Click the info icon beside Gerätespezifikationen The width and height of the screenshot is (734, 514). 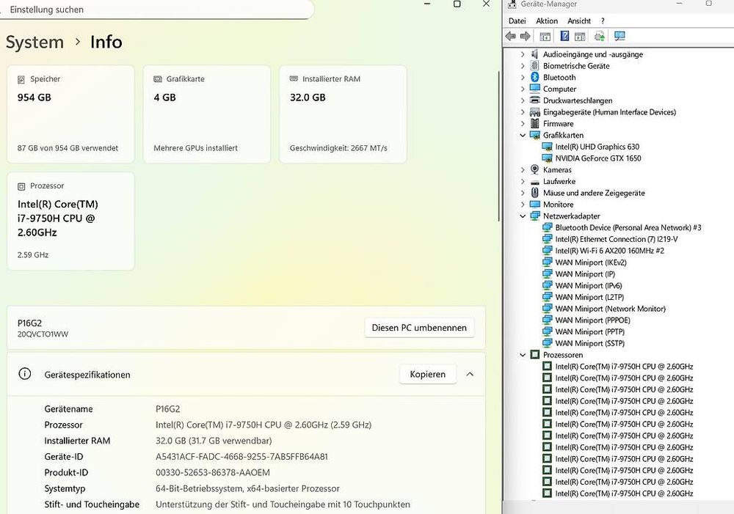(x=25, y=374)
